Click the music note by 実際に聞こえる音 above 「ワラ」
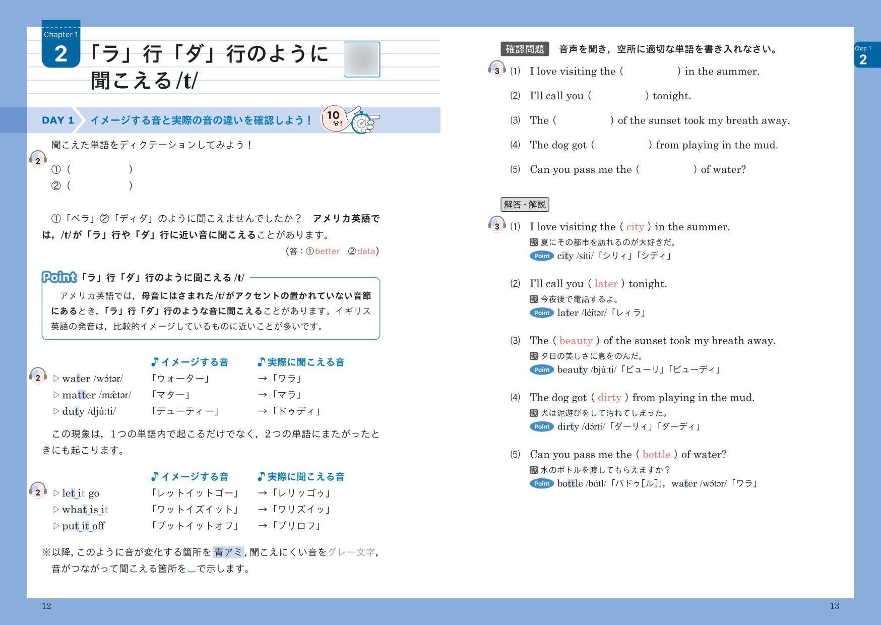 (x=261, y=362)
